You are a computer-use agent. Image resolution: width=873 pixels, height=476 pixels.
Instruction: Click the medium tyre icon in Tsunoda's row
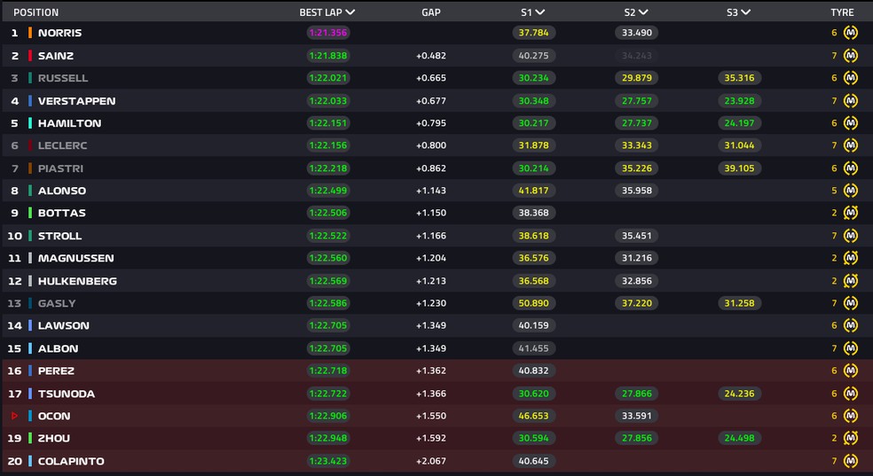pos(850,394)
